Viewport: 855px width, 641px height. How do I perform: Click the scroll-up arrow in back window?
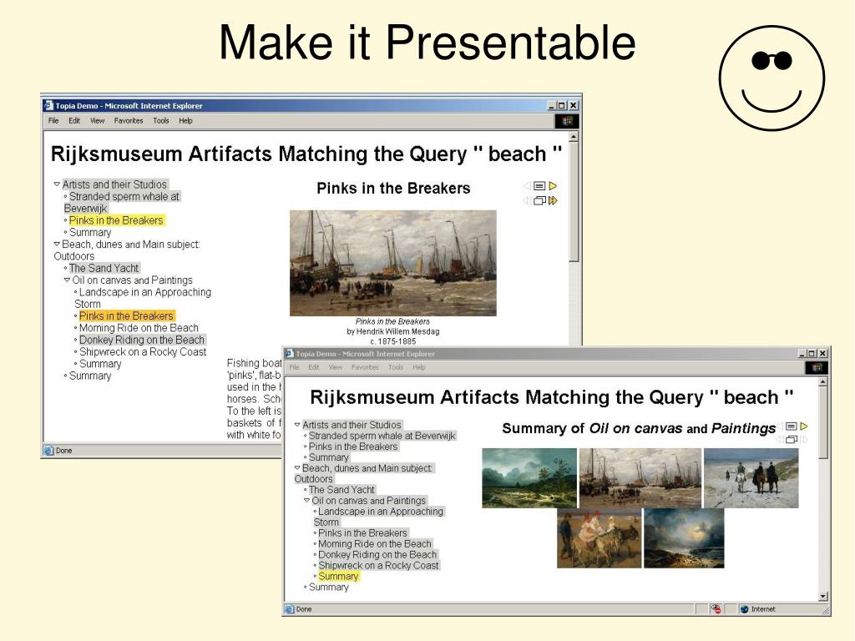click(574, 137)
